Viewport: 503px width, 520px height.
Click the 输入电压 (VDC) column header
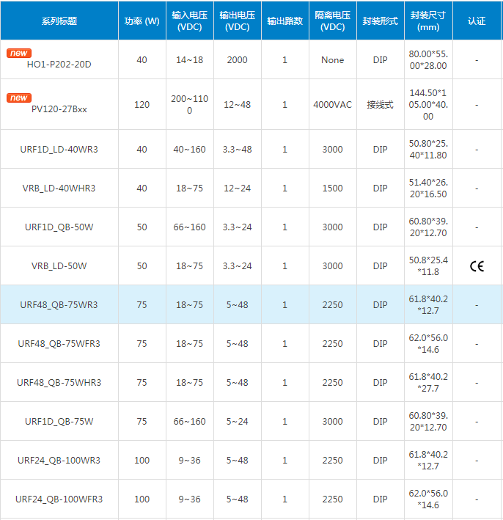coord(189,21)
